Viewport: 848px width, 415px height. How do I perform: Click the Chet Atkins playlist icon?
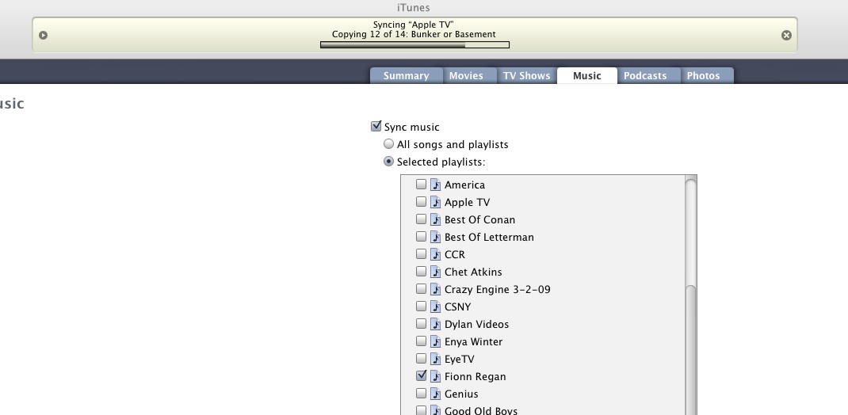435,272
